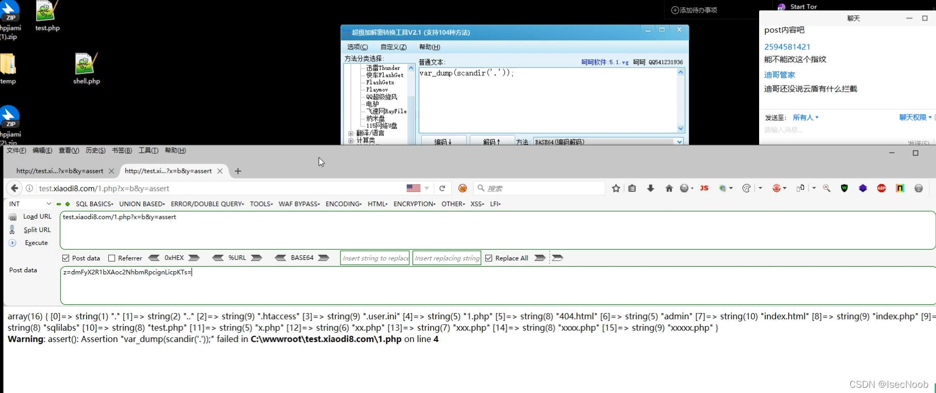This screenshot has height=393, width=936.
Task: Encode 0xHEX with right arrow
Action: pos(194,258)
